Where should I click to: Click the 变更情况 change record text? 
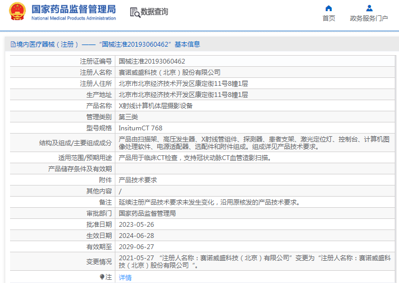(255, 262)
